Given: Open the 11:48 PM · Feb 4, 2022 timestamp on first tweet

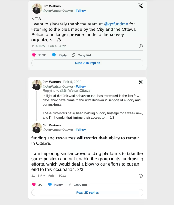Looking at the screenshot, I should (49, 46).
